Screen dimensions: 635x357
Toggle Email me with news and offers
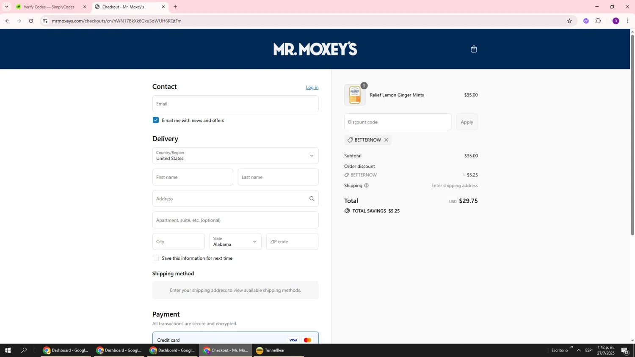tap(156, 120)
